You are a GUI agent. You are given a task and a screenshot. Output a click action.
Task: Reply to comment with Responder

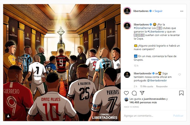[162, 86]
